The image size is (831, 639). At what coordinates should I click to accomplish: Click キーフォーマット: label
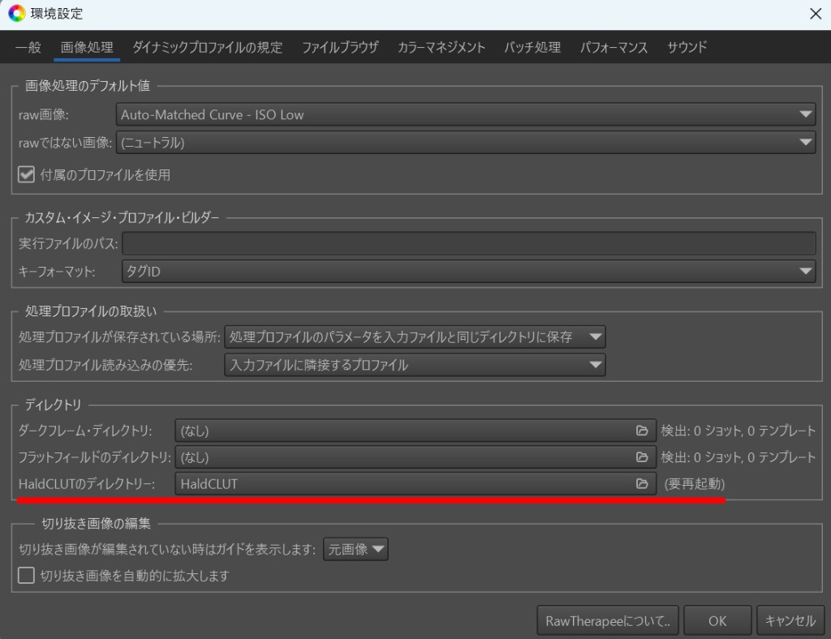pyautogui.click(x=57, y=272)
